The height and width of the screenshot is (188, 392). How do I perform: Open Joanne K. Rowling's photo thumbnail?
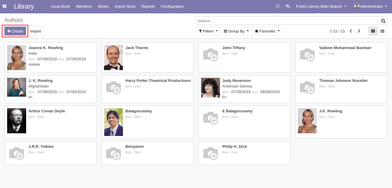[17, 57]
